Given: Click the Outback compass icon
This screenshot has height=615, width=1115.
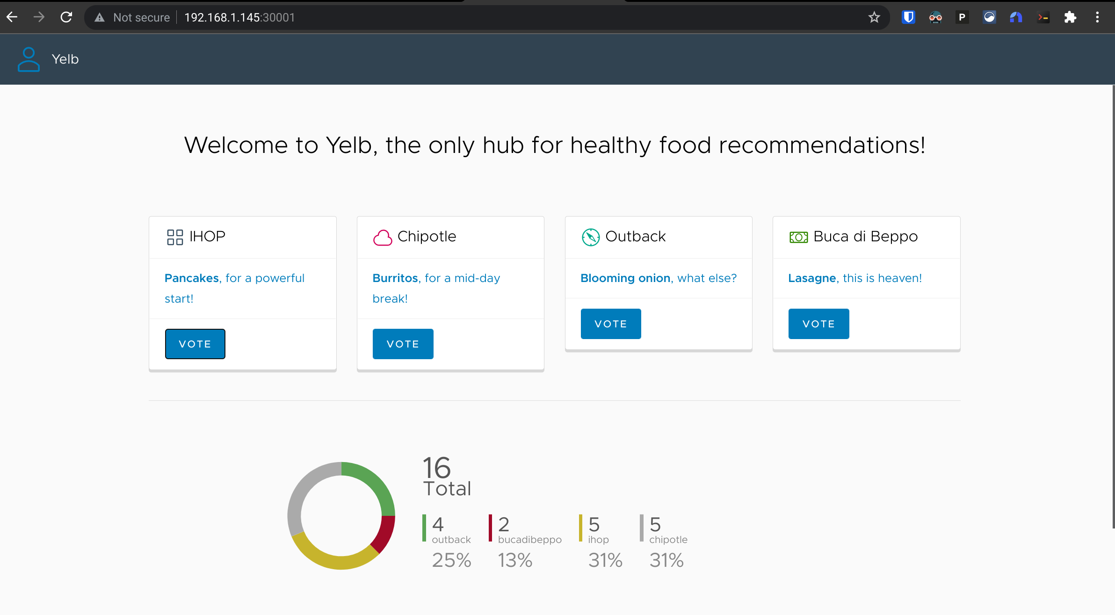Looking at the screenshot, I should point(590,237).
